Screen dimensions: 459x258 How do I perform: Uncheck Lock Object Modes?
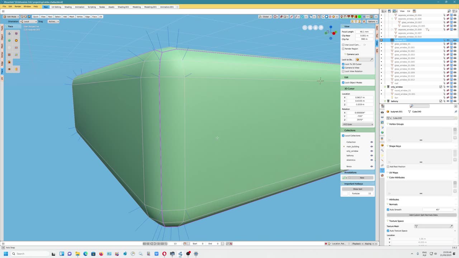[343, 82]
